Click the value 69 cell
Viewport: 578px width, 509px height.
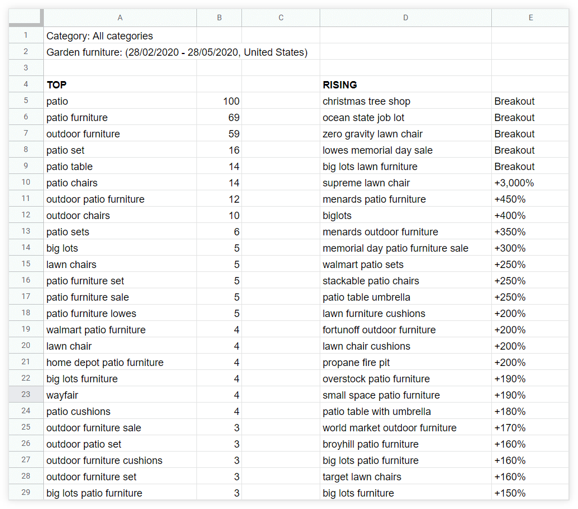pyautogui.click(x=219, y=117)
